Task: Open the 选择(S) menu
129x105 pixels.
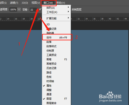Action: [3, 3]
